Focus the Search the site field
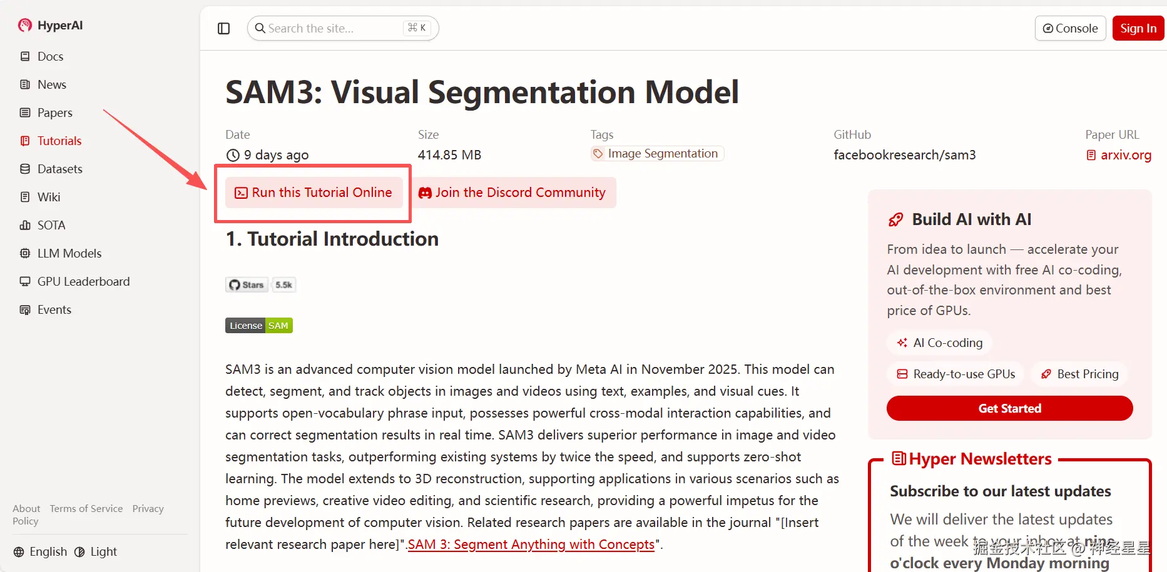Viewport: 1167px width, 572px height. 343,28
